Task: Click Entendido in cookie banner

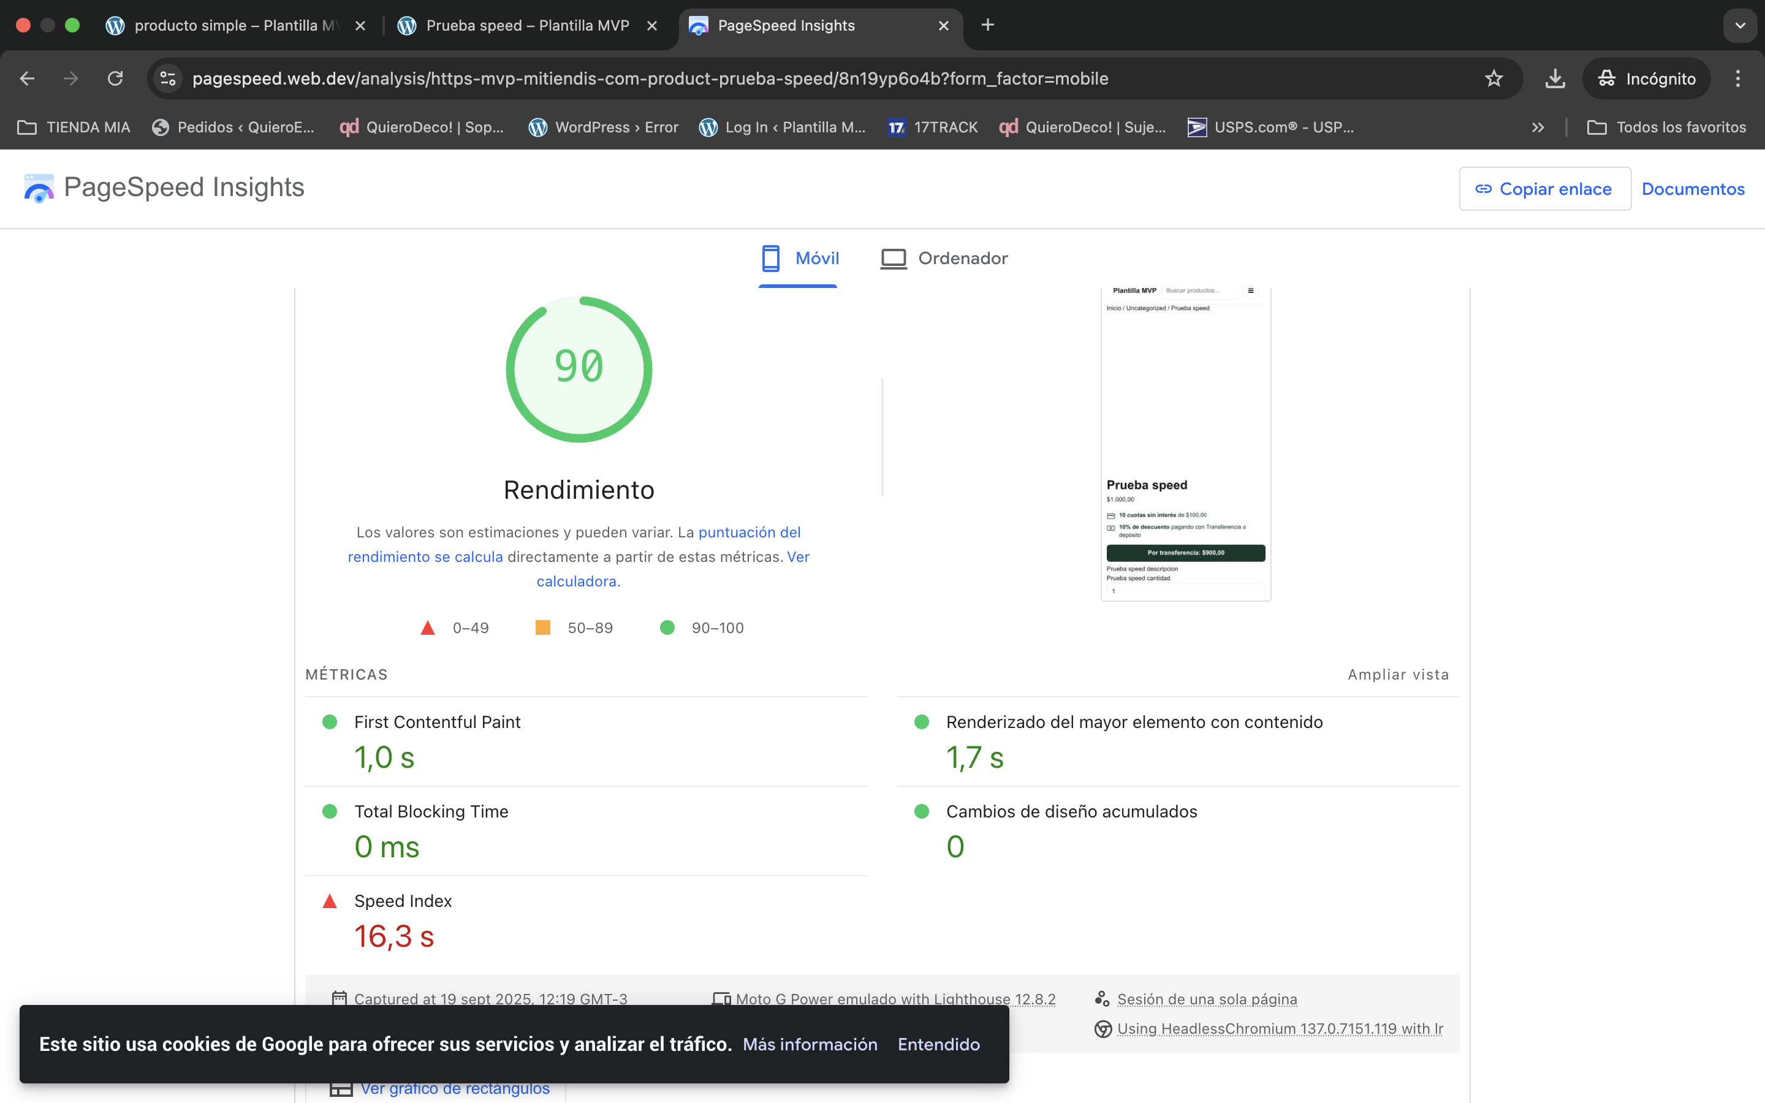Action: click(938, 1044)
